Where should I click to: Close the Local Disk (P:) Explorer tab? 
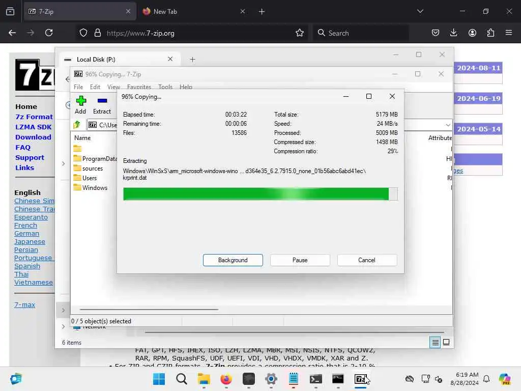coord(170,59)
